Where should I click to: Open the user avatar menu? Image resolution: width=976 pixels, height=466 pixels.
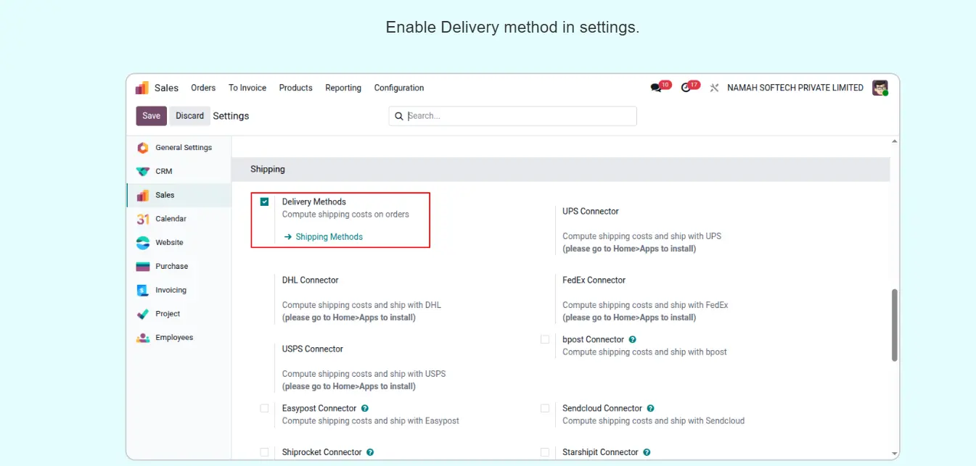pos(879,88)
